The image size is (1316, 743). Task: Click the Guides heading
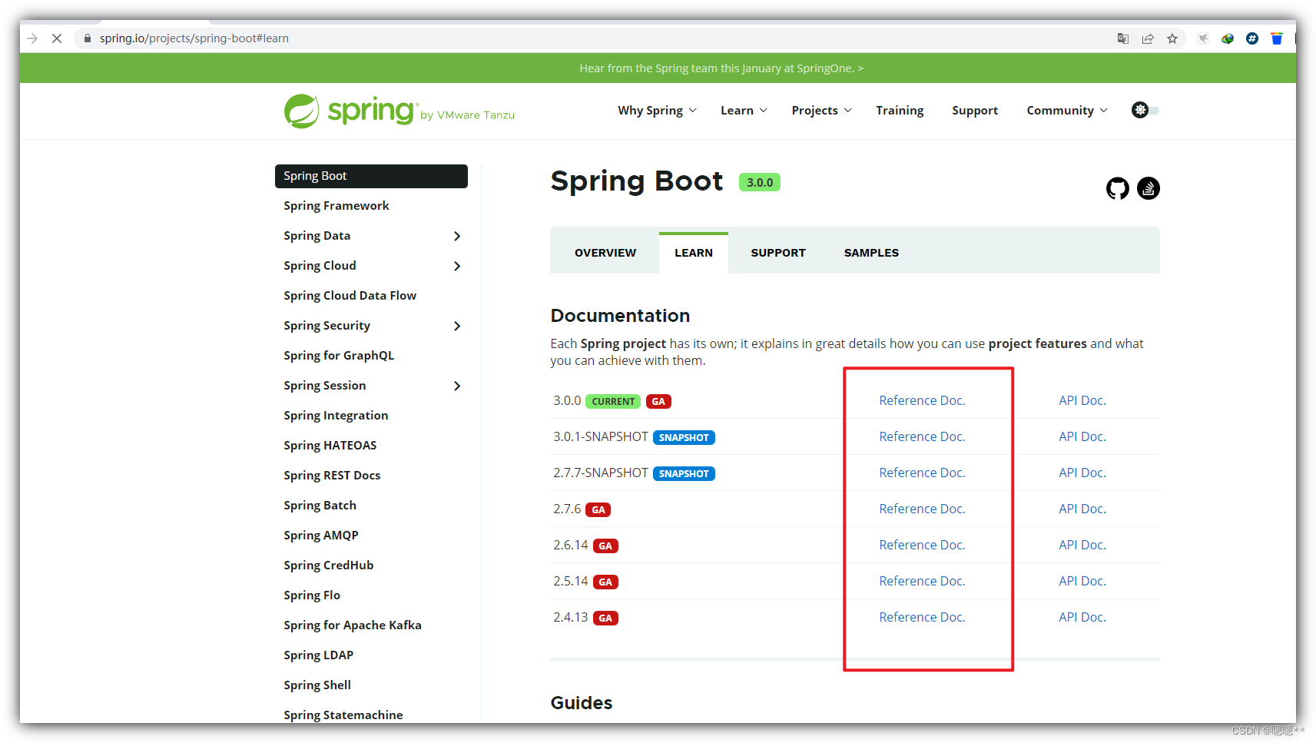[x=582, y=703]
